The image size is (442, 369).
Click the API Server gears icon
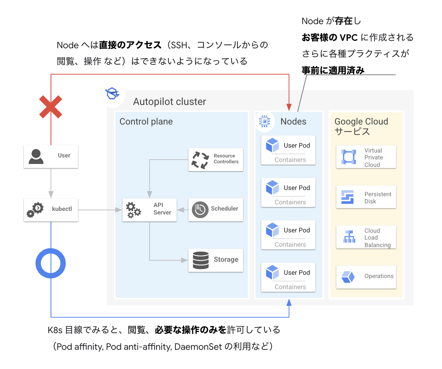(x=133, y=210)
